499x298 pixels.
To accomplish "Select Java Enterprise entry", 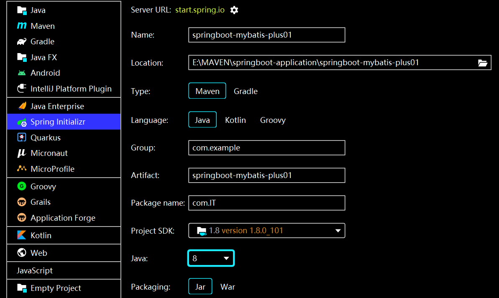I will tap(64, 106).
